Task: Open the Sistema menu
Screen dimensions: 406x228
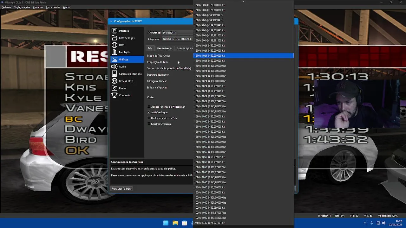Action: click(6, 7)
